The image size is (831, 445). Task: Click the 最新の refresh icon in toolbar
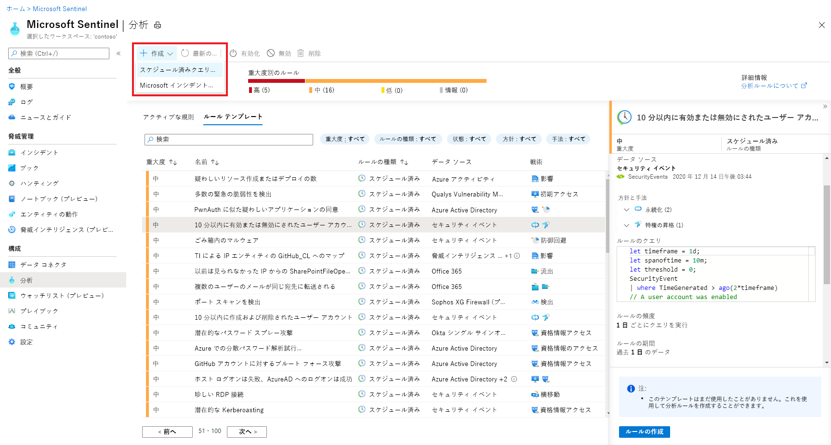(185, 53)
